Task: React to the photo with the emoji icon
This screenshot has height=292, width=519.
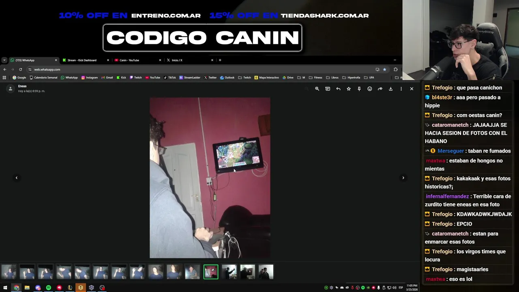Action: [370, 89]
